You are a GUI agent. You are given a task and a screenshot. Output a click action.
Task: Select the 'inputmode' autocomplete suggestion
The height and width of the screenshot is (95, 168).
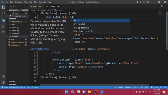coord(101,28)
